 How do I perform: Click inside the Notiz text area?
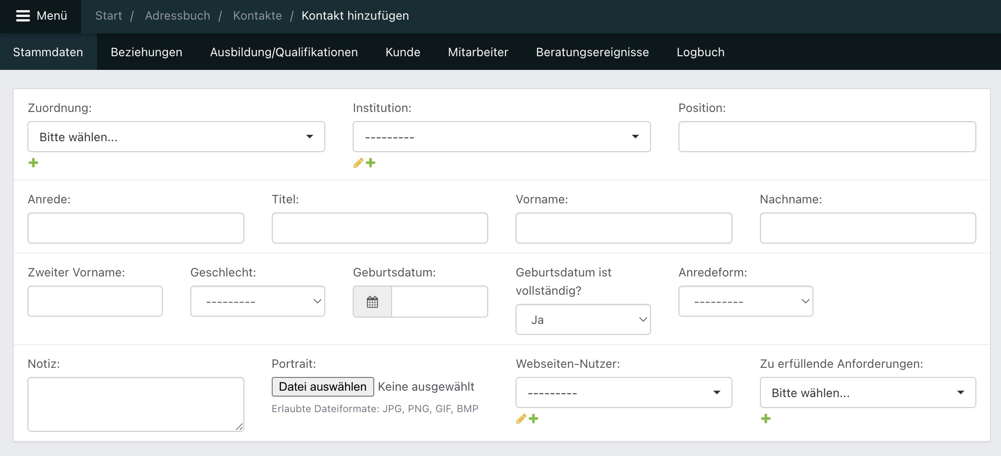[135, 404]
